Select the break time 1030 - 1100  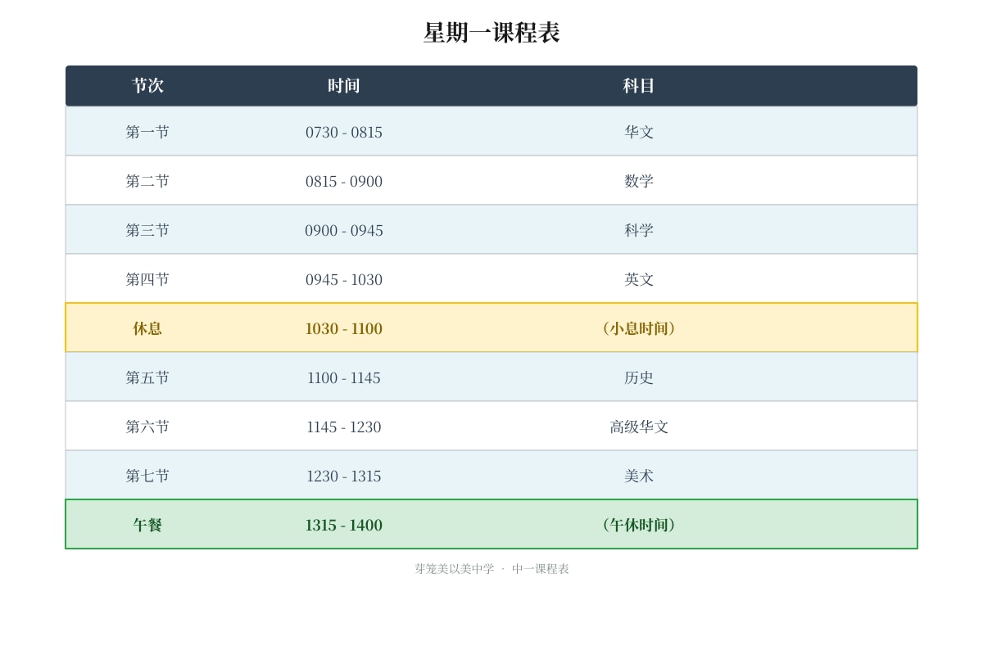coord(344,328)
